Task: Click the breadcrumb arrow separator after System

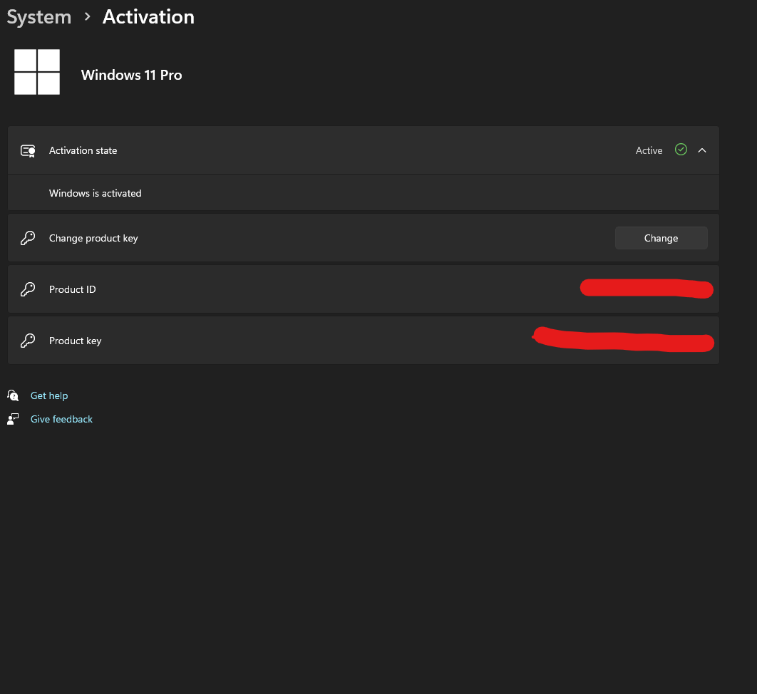Action: (88, 17)
